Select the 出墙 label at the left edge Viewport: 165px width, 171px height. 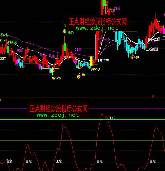3,58
